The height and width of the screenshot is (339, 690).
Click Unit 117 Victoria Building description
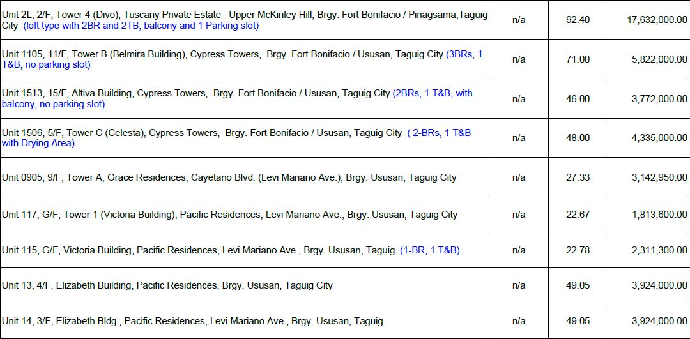pyautogui.click(x=229, y=215)
